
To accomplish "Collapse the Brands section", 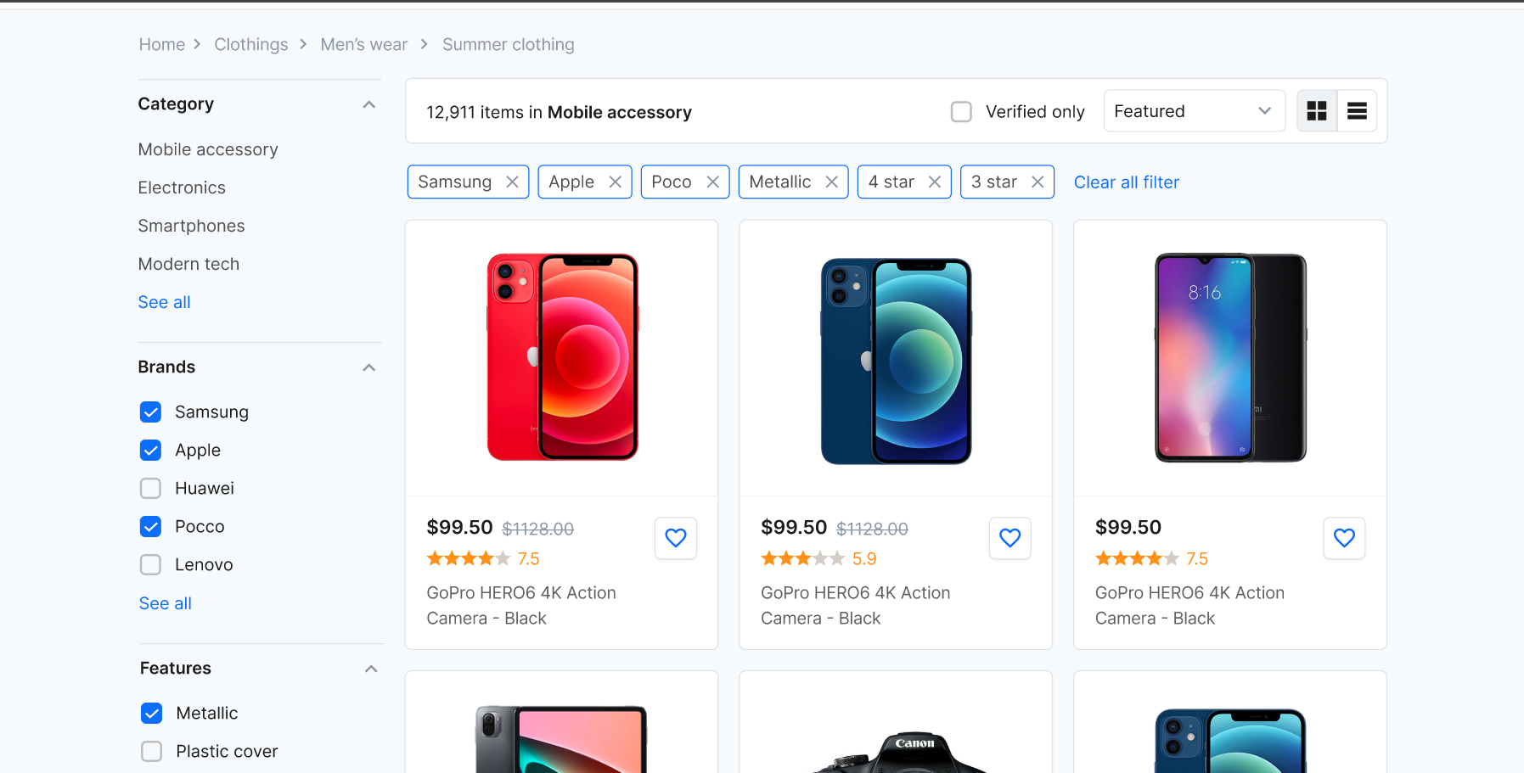I will (x=369, y=367).
